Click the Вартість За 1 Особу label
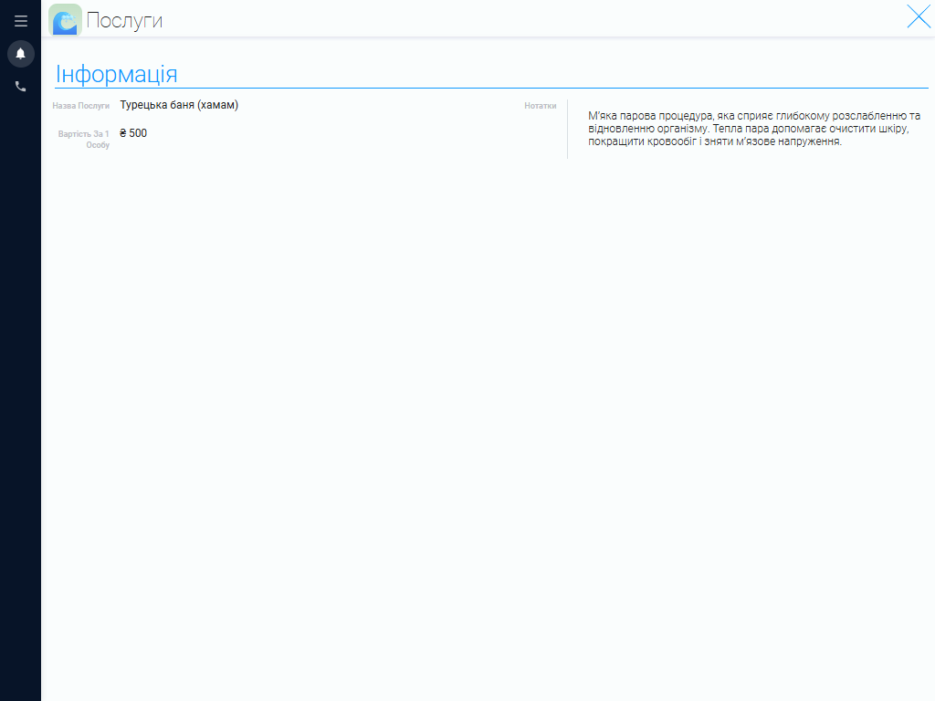Image resolution: width=935 pixels, height=701 pixels. [84, 140]
